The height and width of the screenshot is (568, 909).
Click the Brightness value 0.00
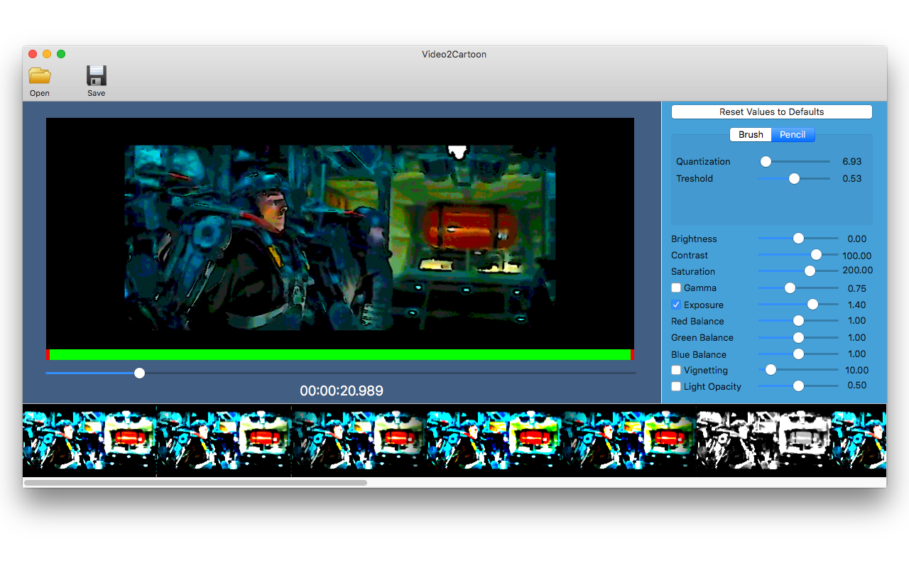[857, 239]
